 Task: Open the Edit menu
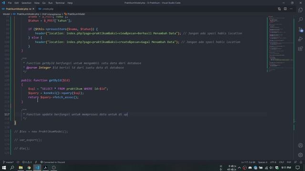[x=17, y=3]
